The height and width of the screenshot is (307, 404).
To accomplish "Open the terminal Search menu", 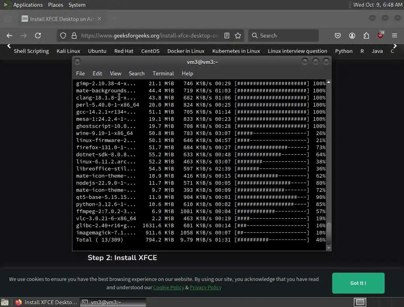I will click(137, 73).
